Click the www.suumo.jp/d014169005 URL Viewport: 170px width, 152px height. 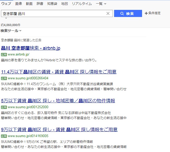click(28, 136)
